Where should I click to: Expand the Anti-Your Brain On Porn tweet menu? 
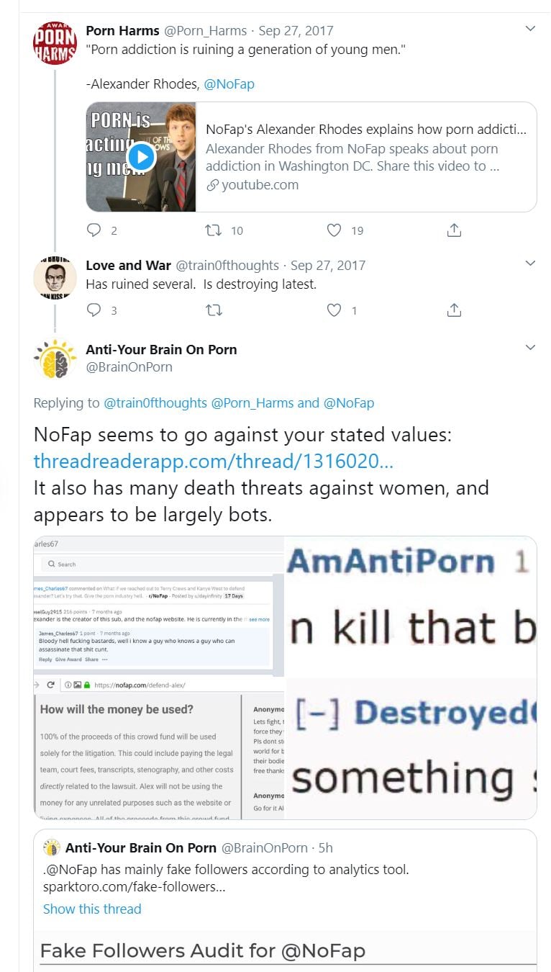pyautogui.click(x=530, y=348)
